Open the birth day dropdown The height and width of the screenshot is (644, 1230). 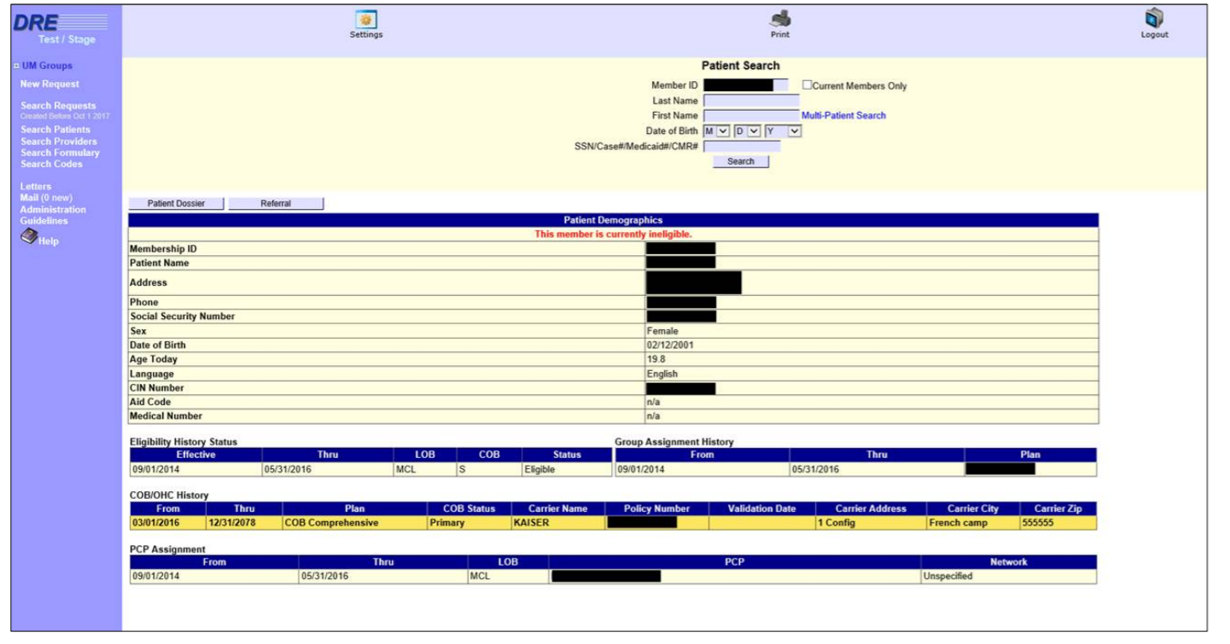(x=746, y=131)
